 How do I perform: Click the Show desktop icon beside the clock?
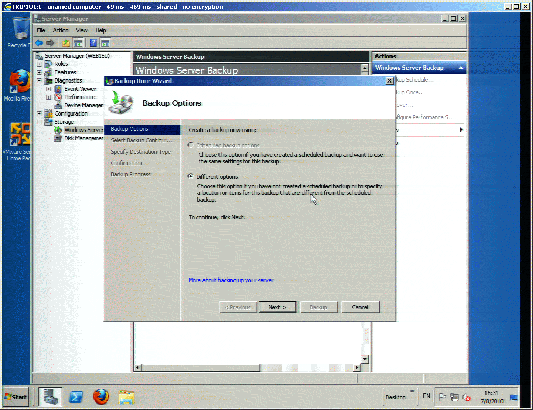click(x=513, y=397)
